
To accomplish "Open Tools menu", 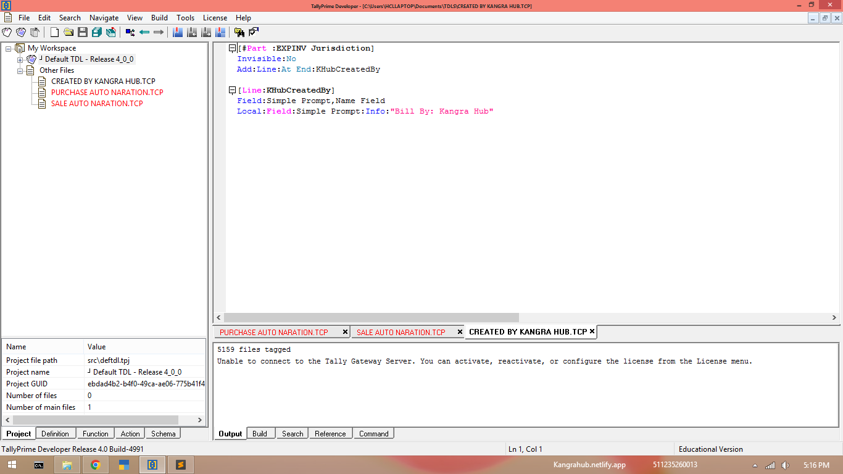I will point(185,18).
